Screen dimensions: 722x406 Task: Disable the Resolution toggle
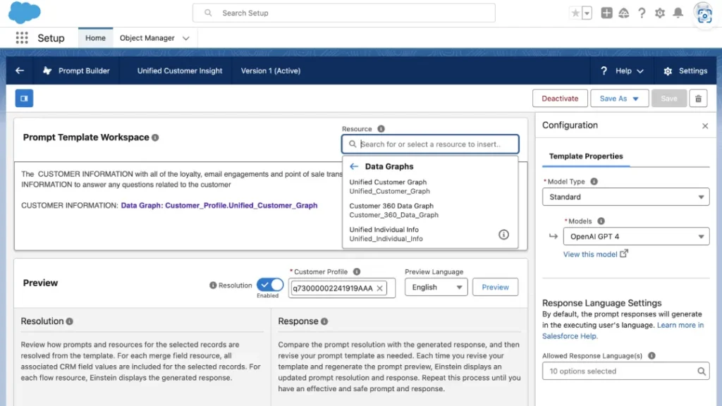click(x=269, y=285)
